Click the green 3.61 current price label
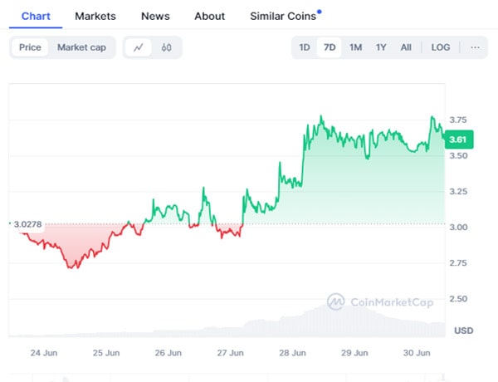The width and height of the screenshot is (498, 382). tap(459, 140)
